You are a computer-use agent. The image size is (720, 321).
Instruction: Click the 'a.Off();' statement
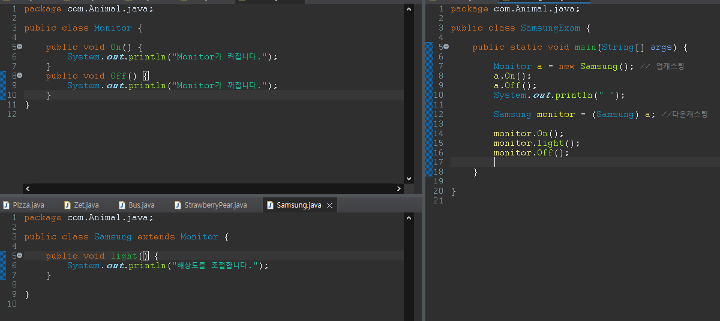515,86
